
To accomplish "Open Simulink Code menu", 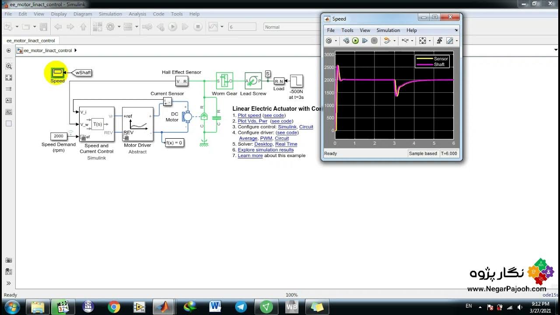I will click(x=158, y=14).
